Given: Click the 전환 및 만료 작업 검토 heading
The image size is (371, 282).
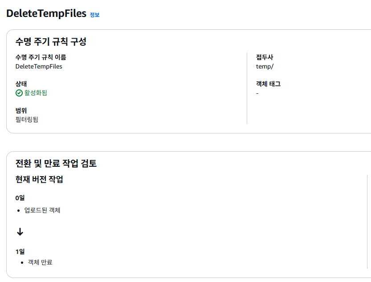Looking at the screenshot, I should click(56, 163).
